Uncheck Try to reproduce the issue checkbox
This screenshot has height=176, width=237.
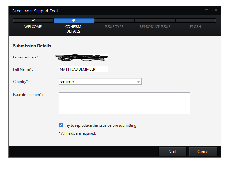[61, 125]
